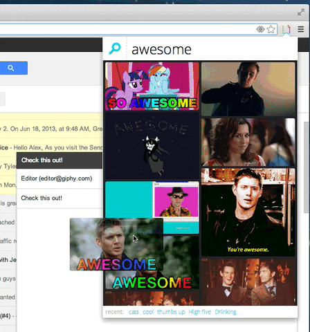Select the 'SO AWESOME' pony GIF
The image size is (310, 332).
tap(152, 86)
